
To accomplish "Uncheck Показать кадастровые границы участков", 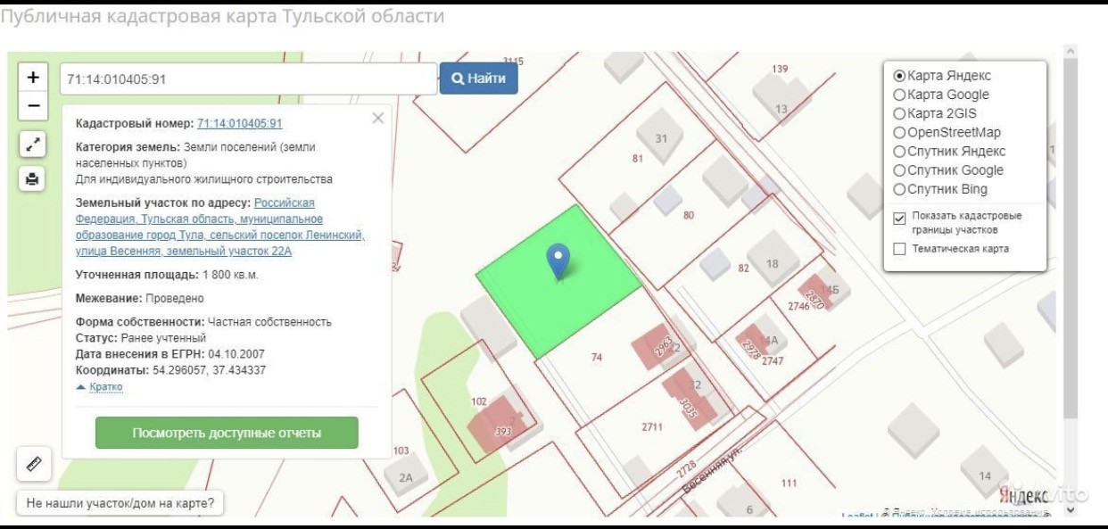I will [x=899, y=218].
